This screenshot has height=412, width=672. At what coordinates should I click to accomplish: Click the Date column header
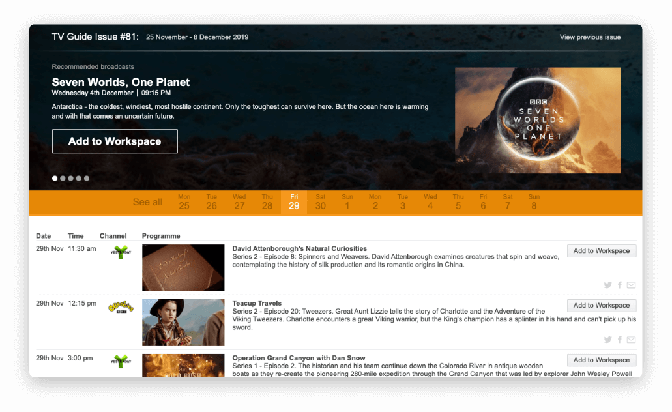tap(43, 236)
